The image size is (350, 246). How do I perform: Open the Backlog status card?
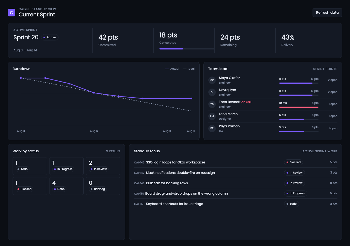tap(103, 186)
